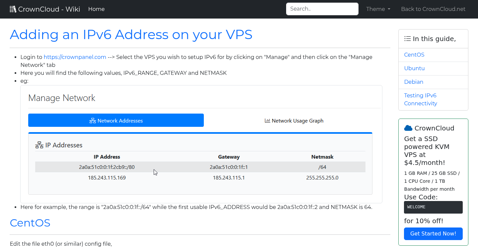Click the 255.255.255.0 netmask cell
Image resolution: width=478 pixels, height=252 pixels.
coord(322,178)
